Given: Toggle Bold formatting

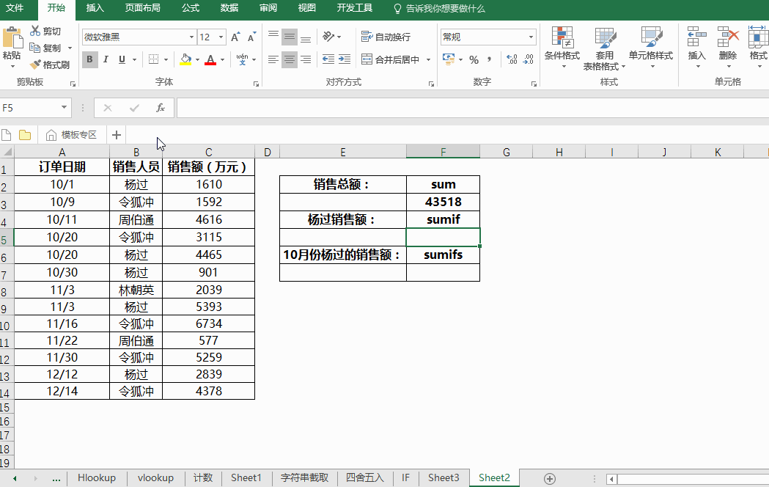Looking at the screenshot, I should 89,59.
